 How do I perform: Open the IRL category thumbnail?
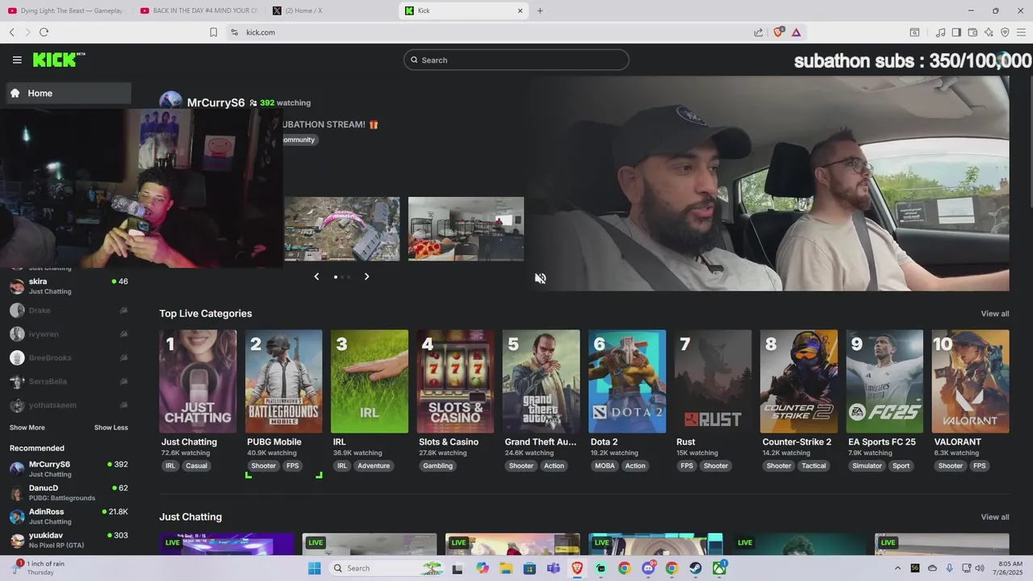click(370, 382)
